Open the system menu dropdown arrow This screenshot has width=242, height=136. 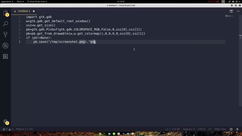click(240, 2)
